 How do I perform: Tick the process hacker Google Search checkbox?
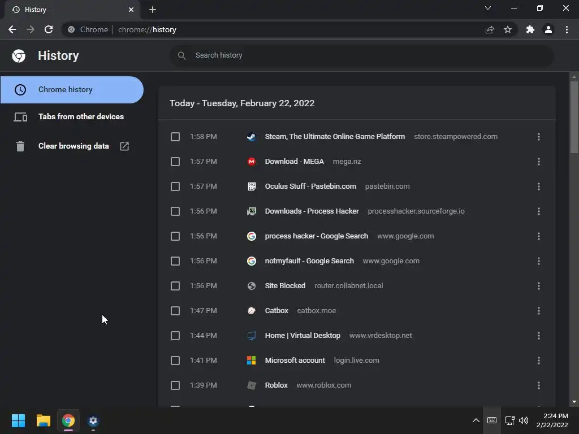click(x=175, y=236)
